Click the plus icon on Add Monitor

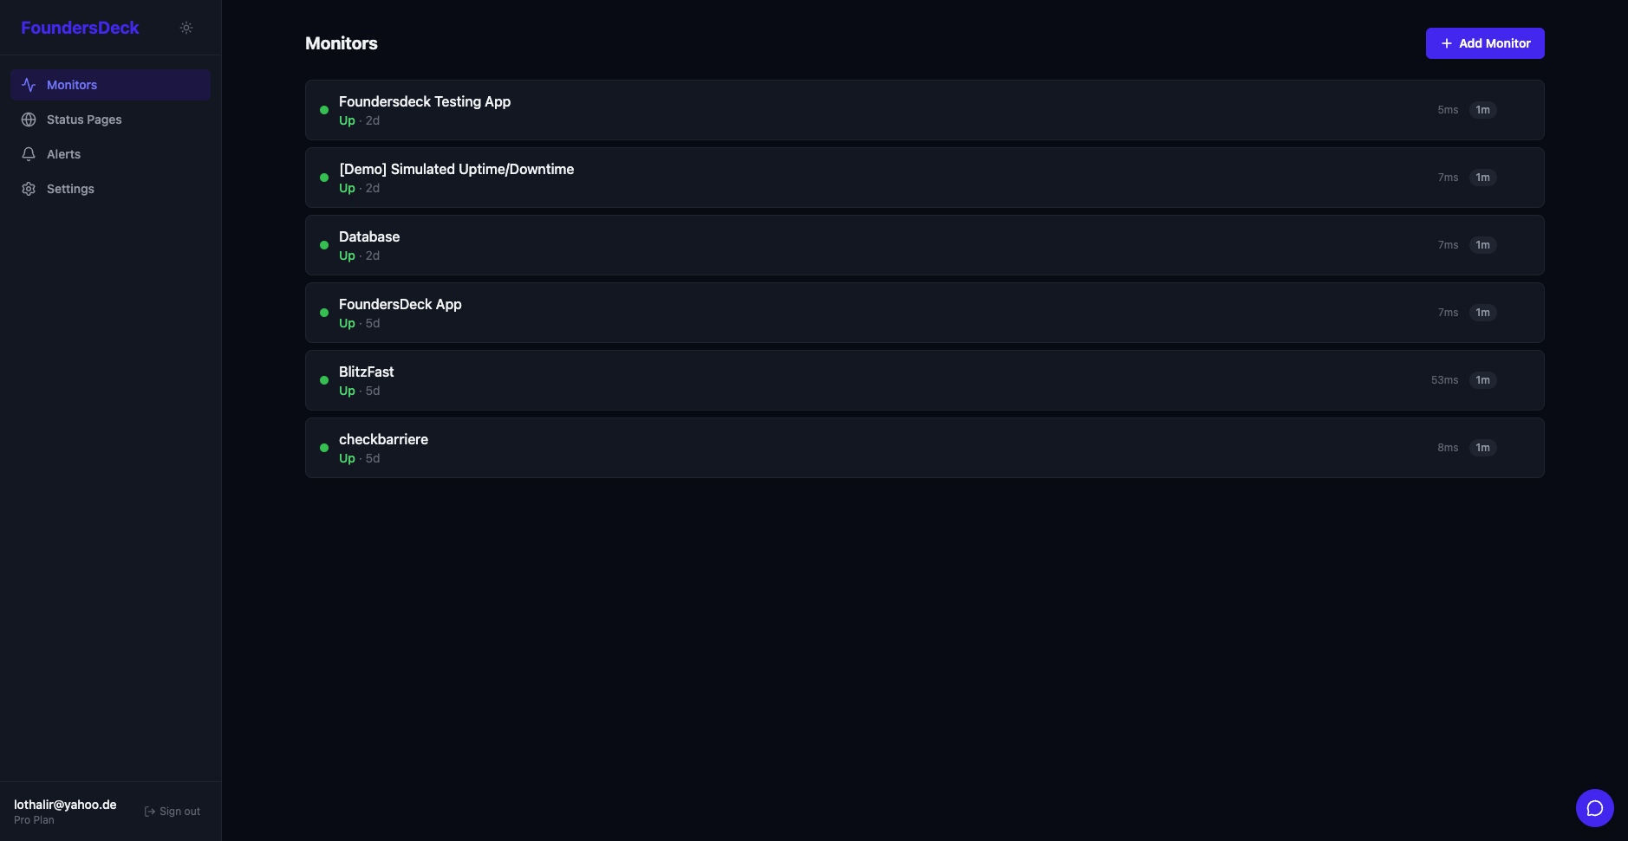tap(1446, 42)
